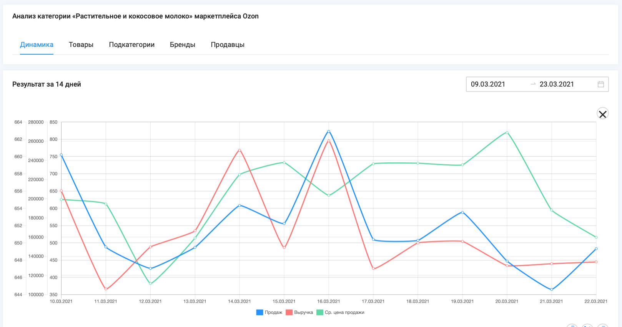Pick blue Продаж lowest point on 21.03.2021

point(552,289)
